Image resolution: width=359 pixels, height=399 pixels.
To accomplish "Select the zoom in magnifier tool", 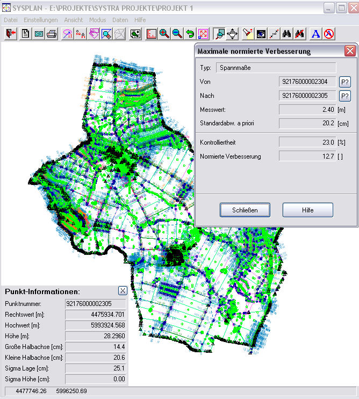I will pyautogui.click(x=164, y=34).
